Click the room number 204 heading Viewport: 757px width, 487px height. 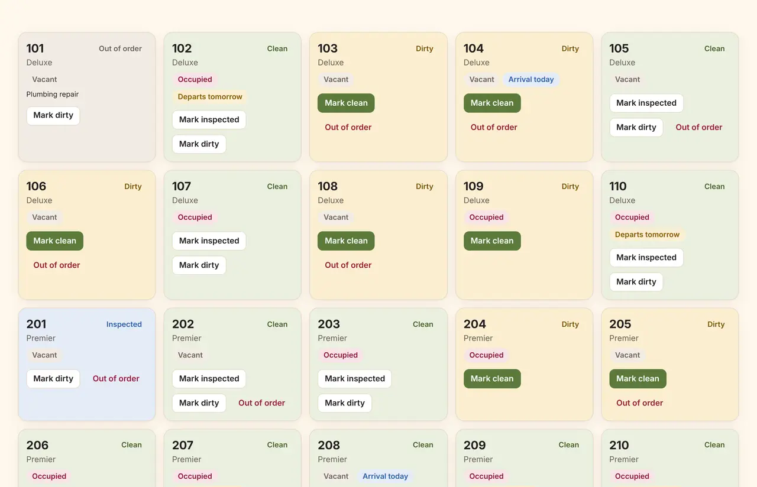tap(474, 324)
